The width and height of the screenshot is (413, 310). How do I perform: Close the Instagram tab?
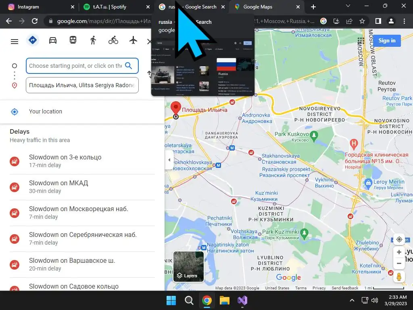point(73,7)
